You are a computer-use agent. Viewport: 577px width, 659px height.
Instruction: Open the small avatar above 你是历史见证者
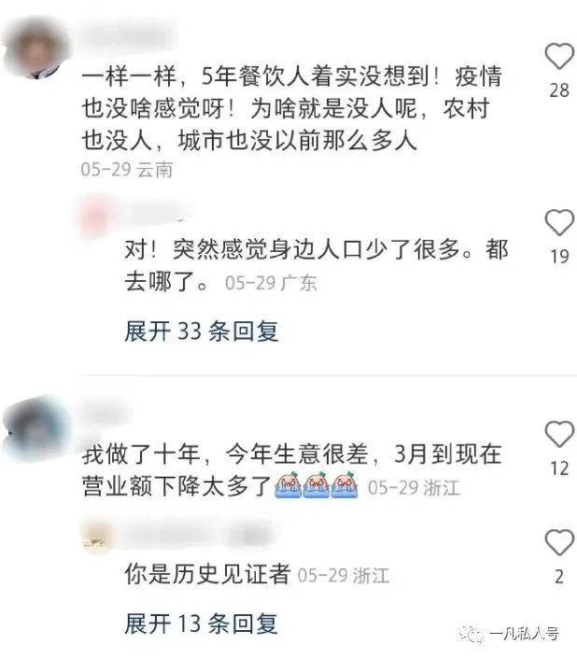pos(96,538)
